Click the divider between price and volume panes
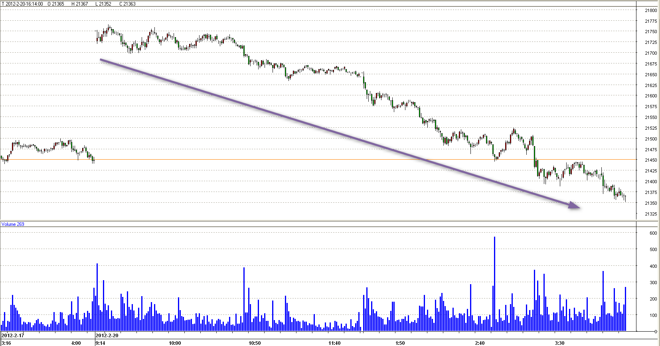 (x=319, y=221)
